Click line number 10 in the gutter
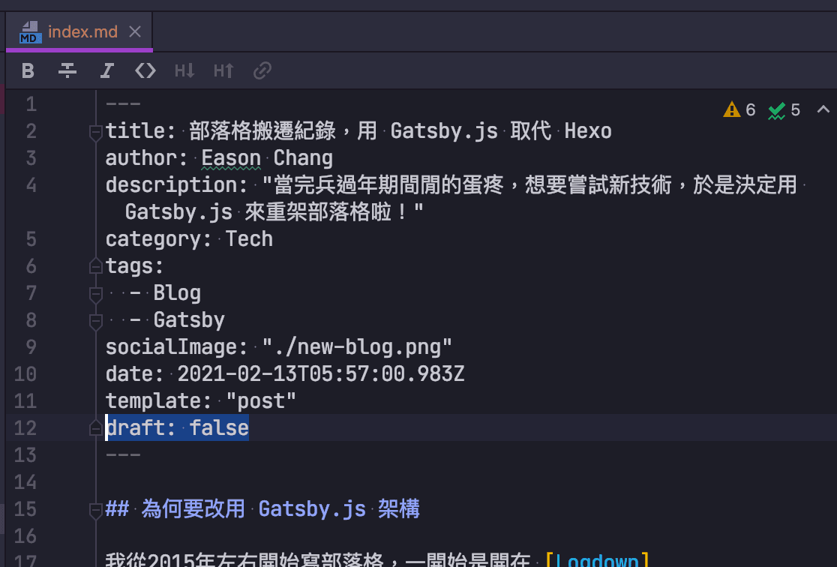This screenshot has height=567, width=837. [25, 373]
